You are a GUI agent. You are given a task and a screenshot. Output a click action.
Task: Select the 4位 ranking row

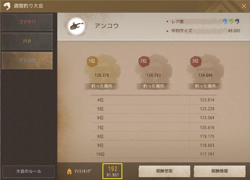(x=154, y=100)
